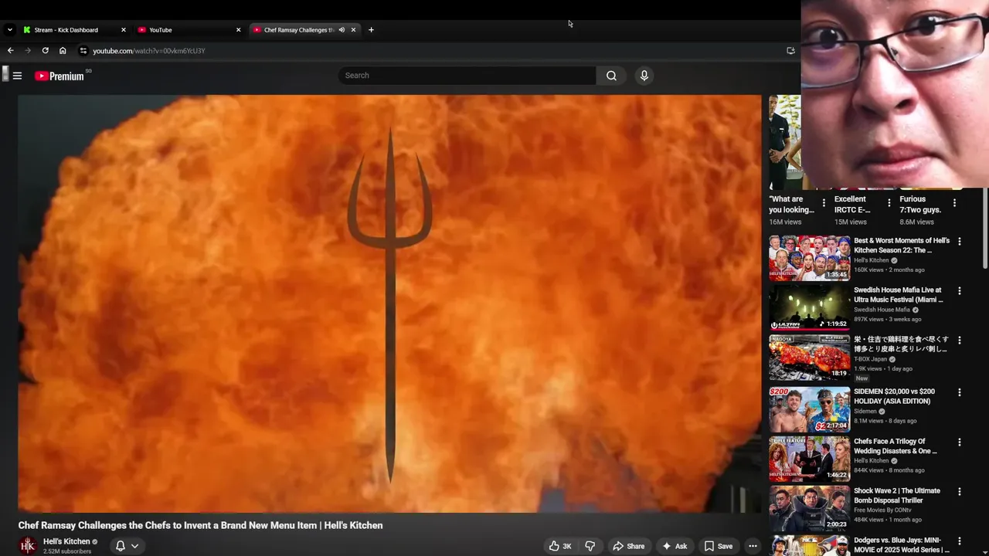
Task: Click the video title text
Action: (x=201, y=525)
